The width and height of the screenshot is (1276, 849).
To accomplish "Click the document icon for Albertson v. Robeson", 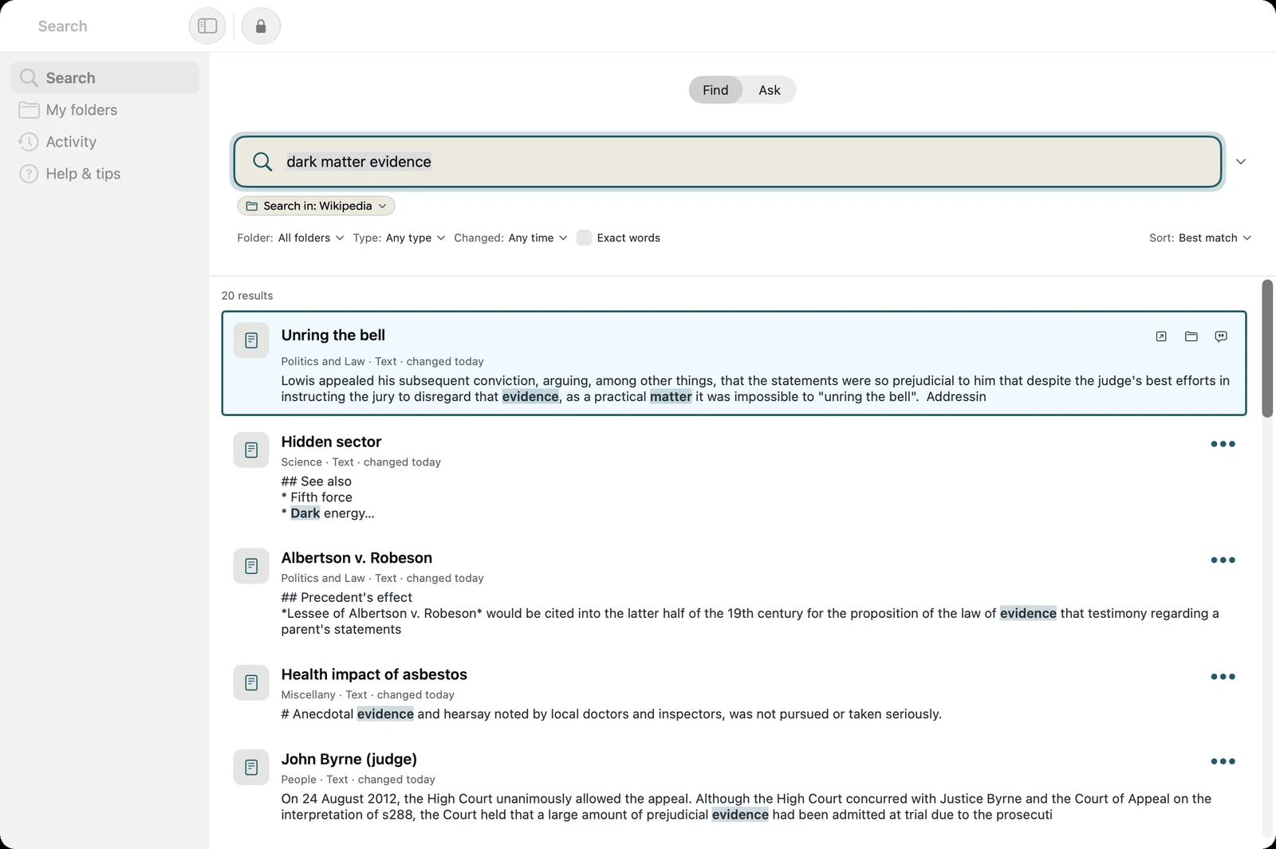I will 251,566.
